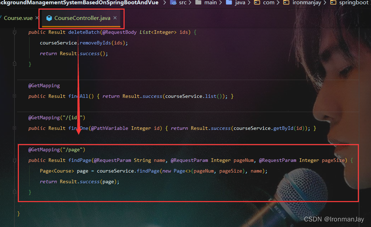This screenshot has height=227, width=371.
Task: Open the project root breadcrumb ending in SpringBootAndVue
Action: tap(79, 3)
